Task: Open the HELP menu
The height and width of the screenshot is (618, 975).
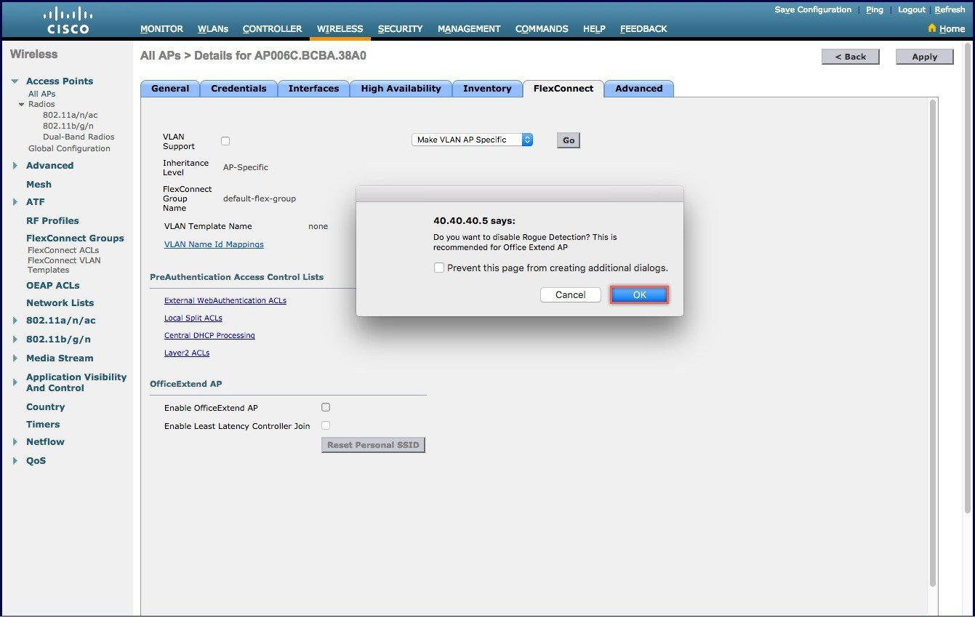Action: [x=594, y=29]
